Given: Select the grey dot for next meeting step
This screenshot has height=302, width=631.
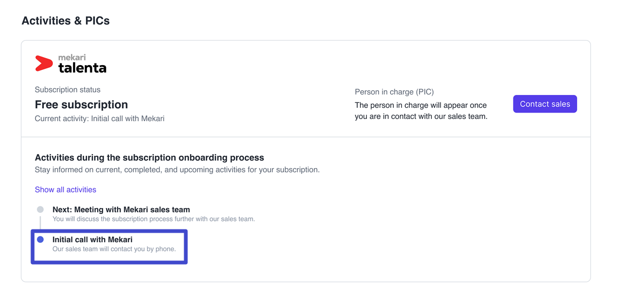Looking at the screenshot, I should click(x=40, y=210).
